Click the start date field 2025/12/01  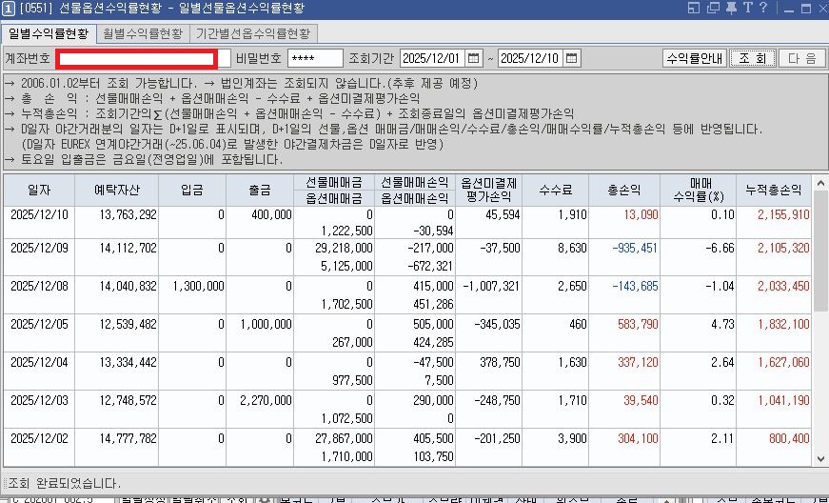[x=433, y=58]
